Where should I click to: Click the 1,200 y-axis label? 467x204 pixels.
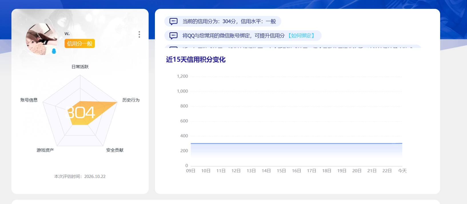pyautogui.click(x=182, y=76)
